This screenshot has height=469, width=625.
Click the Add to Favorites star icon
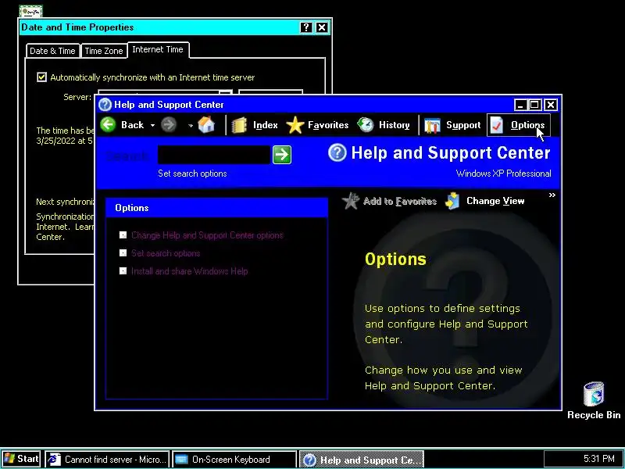[x=351, y=201]
